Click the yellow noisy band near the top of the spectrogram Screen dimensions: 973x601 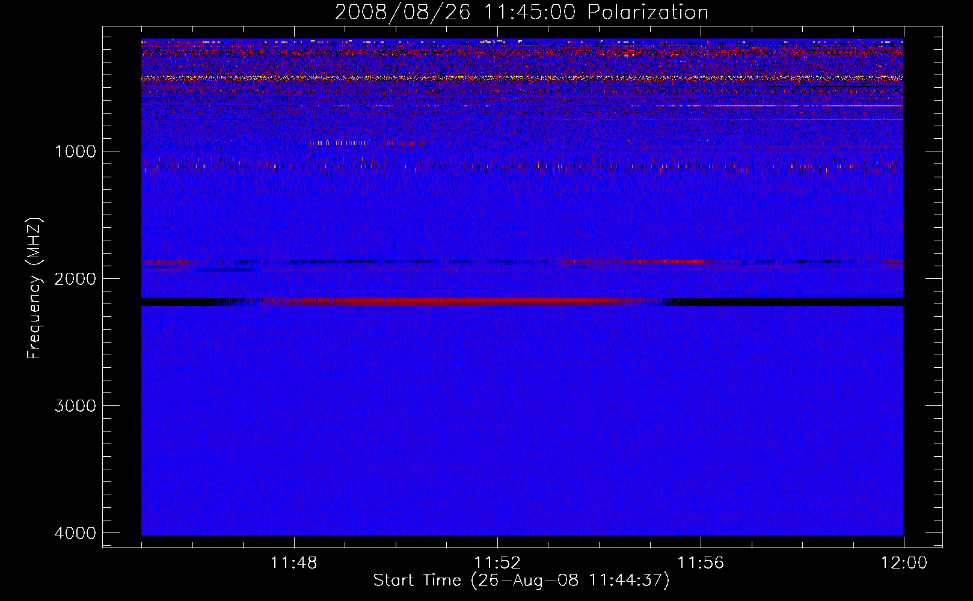(x=522, y=78)
